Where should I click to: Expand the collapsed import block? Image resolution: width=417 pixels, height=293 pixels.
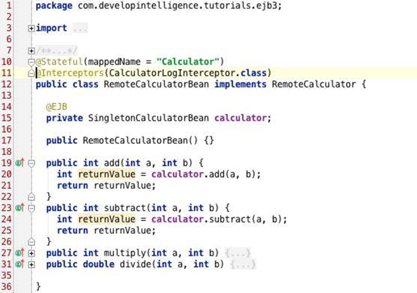[31, 28]
